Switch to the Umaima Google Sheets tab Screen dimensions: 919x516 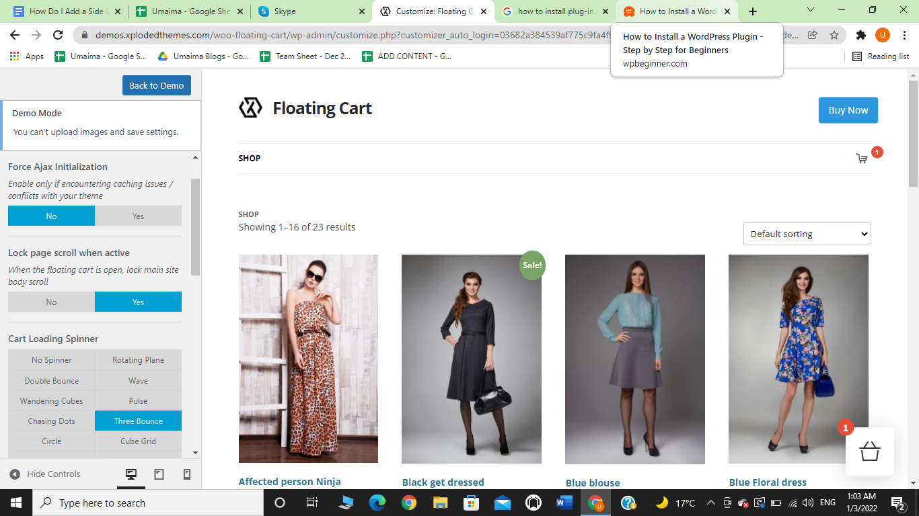coord(188,11)
